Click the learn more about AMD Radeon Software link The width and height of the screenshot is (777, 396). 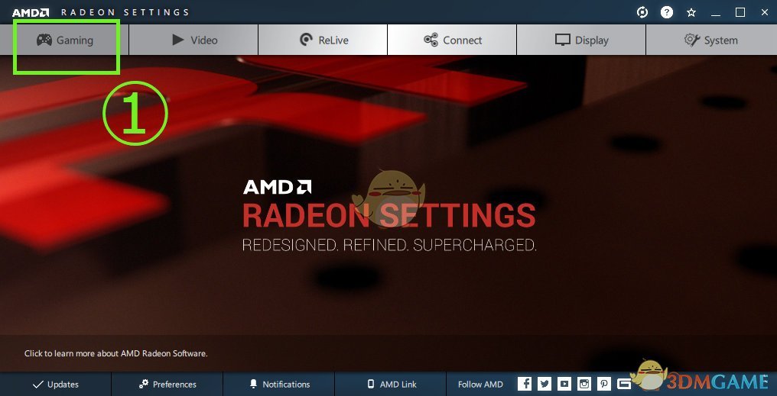(x=116, y=353)
